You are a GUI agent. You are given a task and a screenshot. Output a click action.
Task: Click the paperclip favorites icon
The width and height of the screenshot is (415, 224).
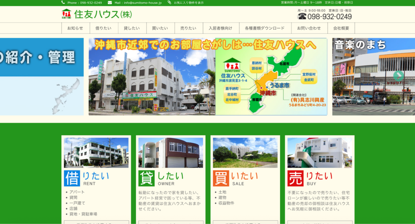click(x=169, y=2)
